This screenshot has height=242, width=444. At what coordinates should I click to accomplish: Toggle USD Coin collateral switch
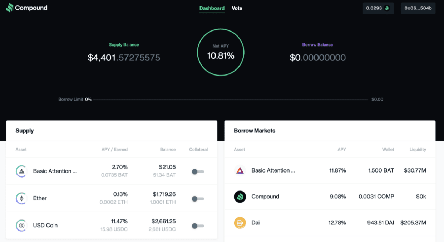[x=198, y=226]
